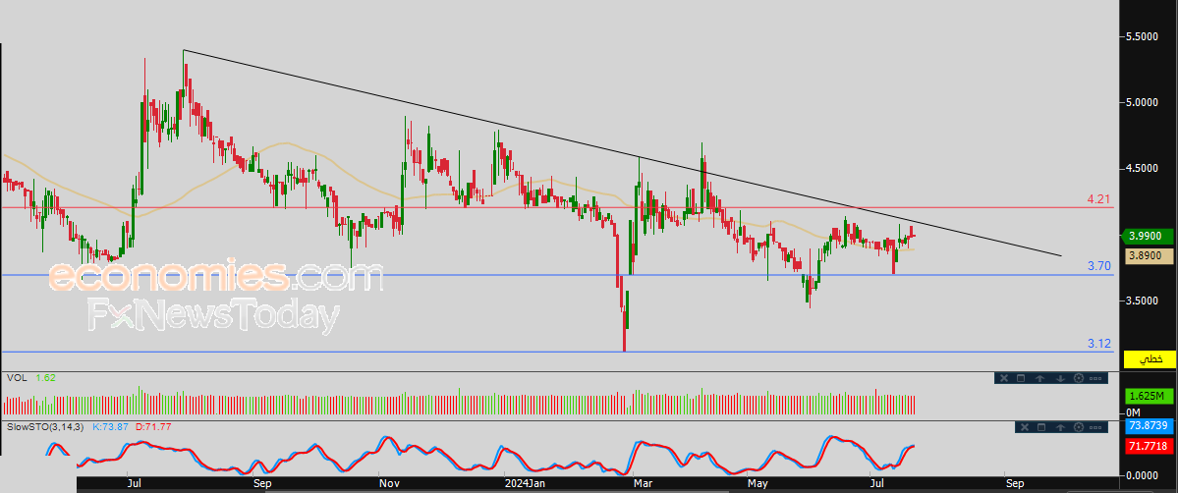
Task: Maximize the VOL indicator panel
Action: pyautogui.click(x=1021, y=378)
